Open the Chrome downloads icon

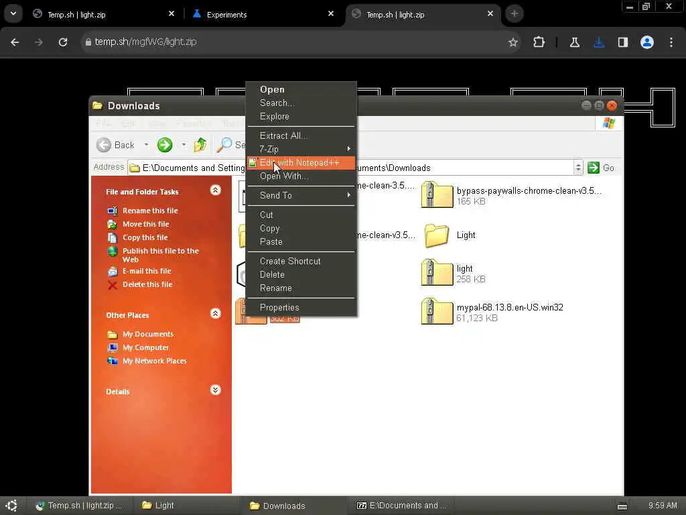pos(599,42)
